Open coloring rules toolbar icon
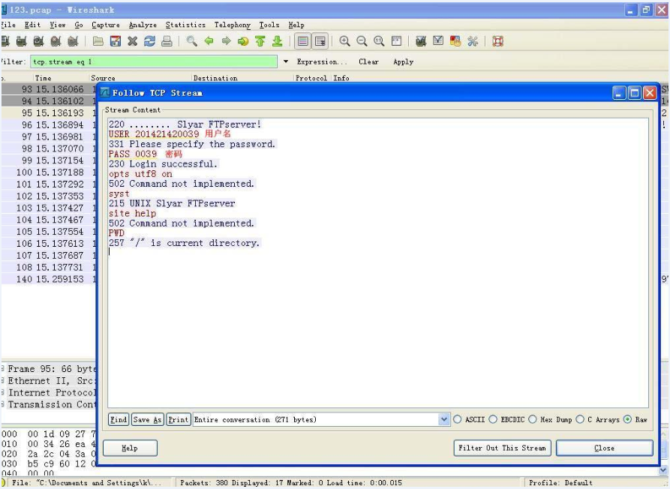 click(455, 41)
